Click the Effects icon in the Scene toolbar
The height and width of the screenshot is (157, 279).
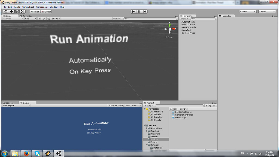tap(56, 19)
